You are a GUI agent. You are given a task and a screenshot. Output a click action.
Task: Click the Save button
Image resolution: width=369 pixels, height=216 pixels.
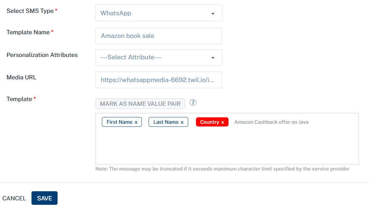44,198
